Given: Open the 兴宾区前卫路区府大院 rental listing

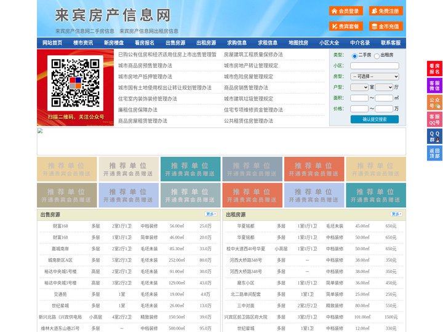Looking at the screenshot, I should (x=245, y=317).
